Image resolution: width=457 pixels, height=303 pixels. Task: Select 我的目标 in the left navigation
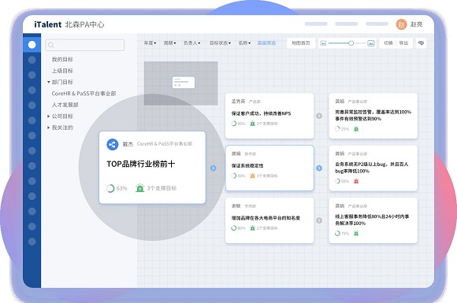coord(62,59)
